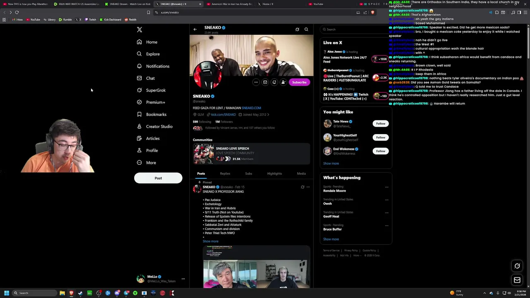
Task: Join TheBurntPeanut ARC RAIDERS live stream
Action: click(x=356, y=76)
